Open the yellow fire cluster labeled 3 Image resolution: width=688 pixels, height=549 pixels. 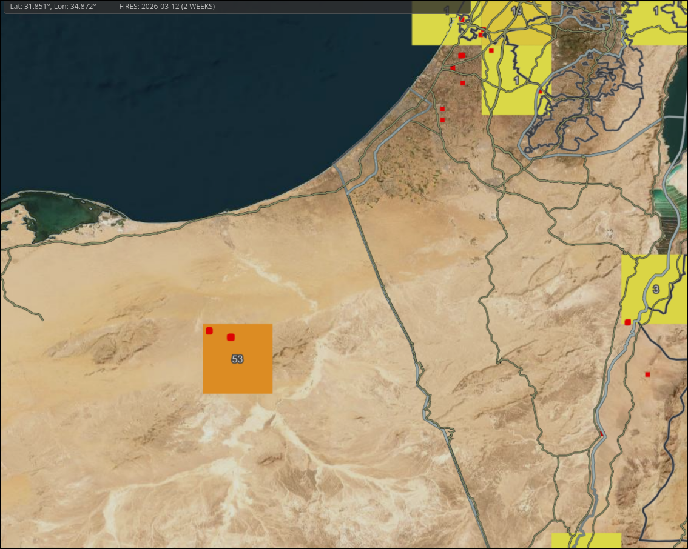(655, 289)
